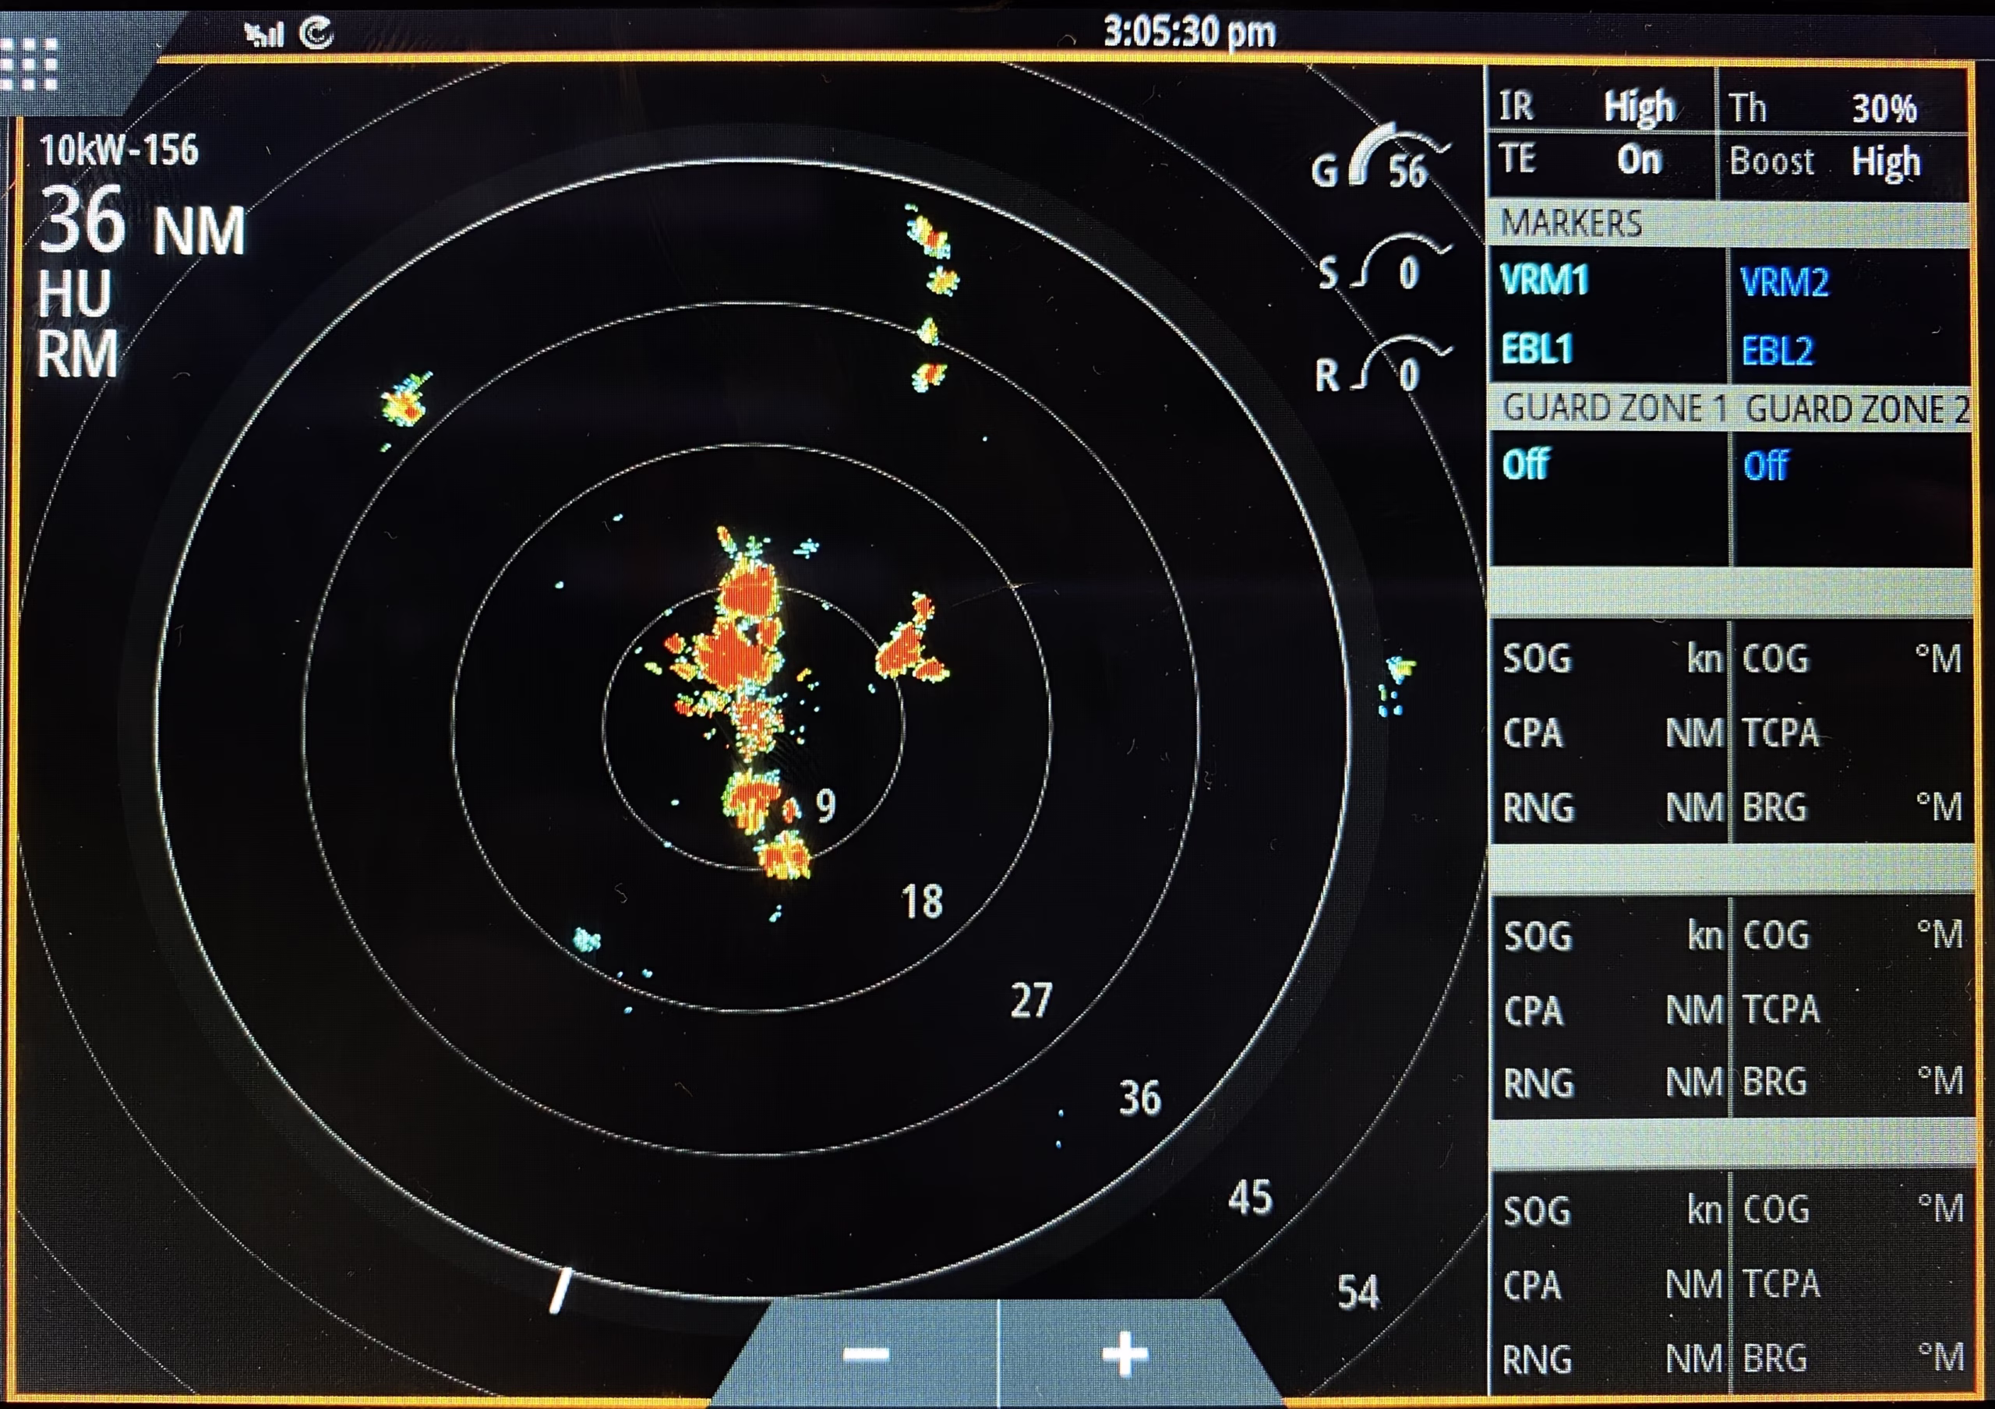The height and width of the screenshot is (1409, 1995).
Task: Select the middle target panel's BRG field
Action: [1852, 1082]
